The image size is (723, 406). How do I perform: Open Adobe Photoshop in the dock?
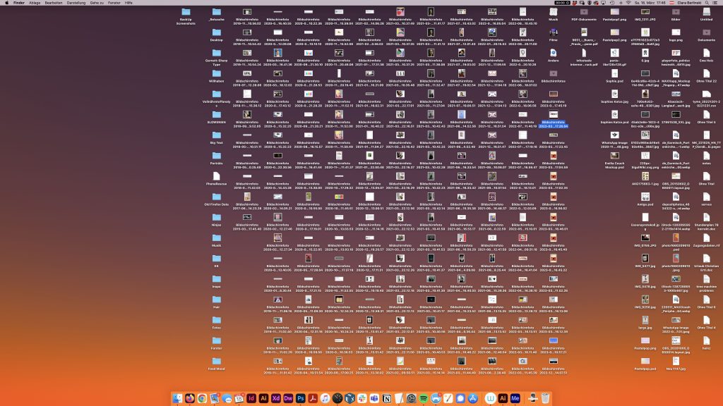coord(300,398)
